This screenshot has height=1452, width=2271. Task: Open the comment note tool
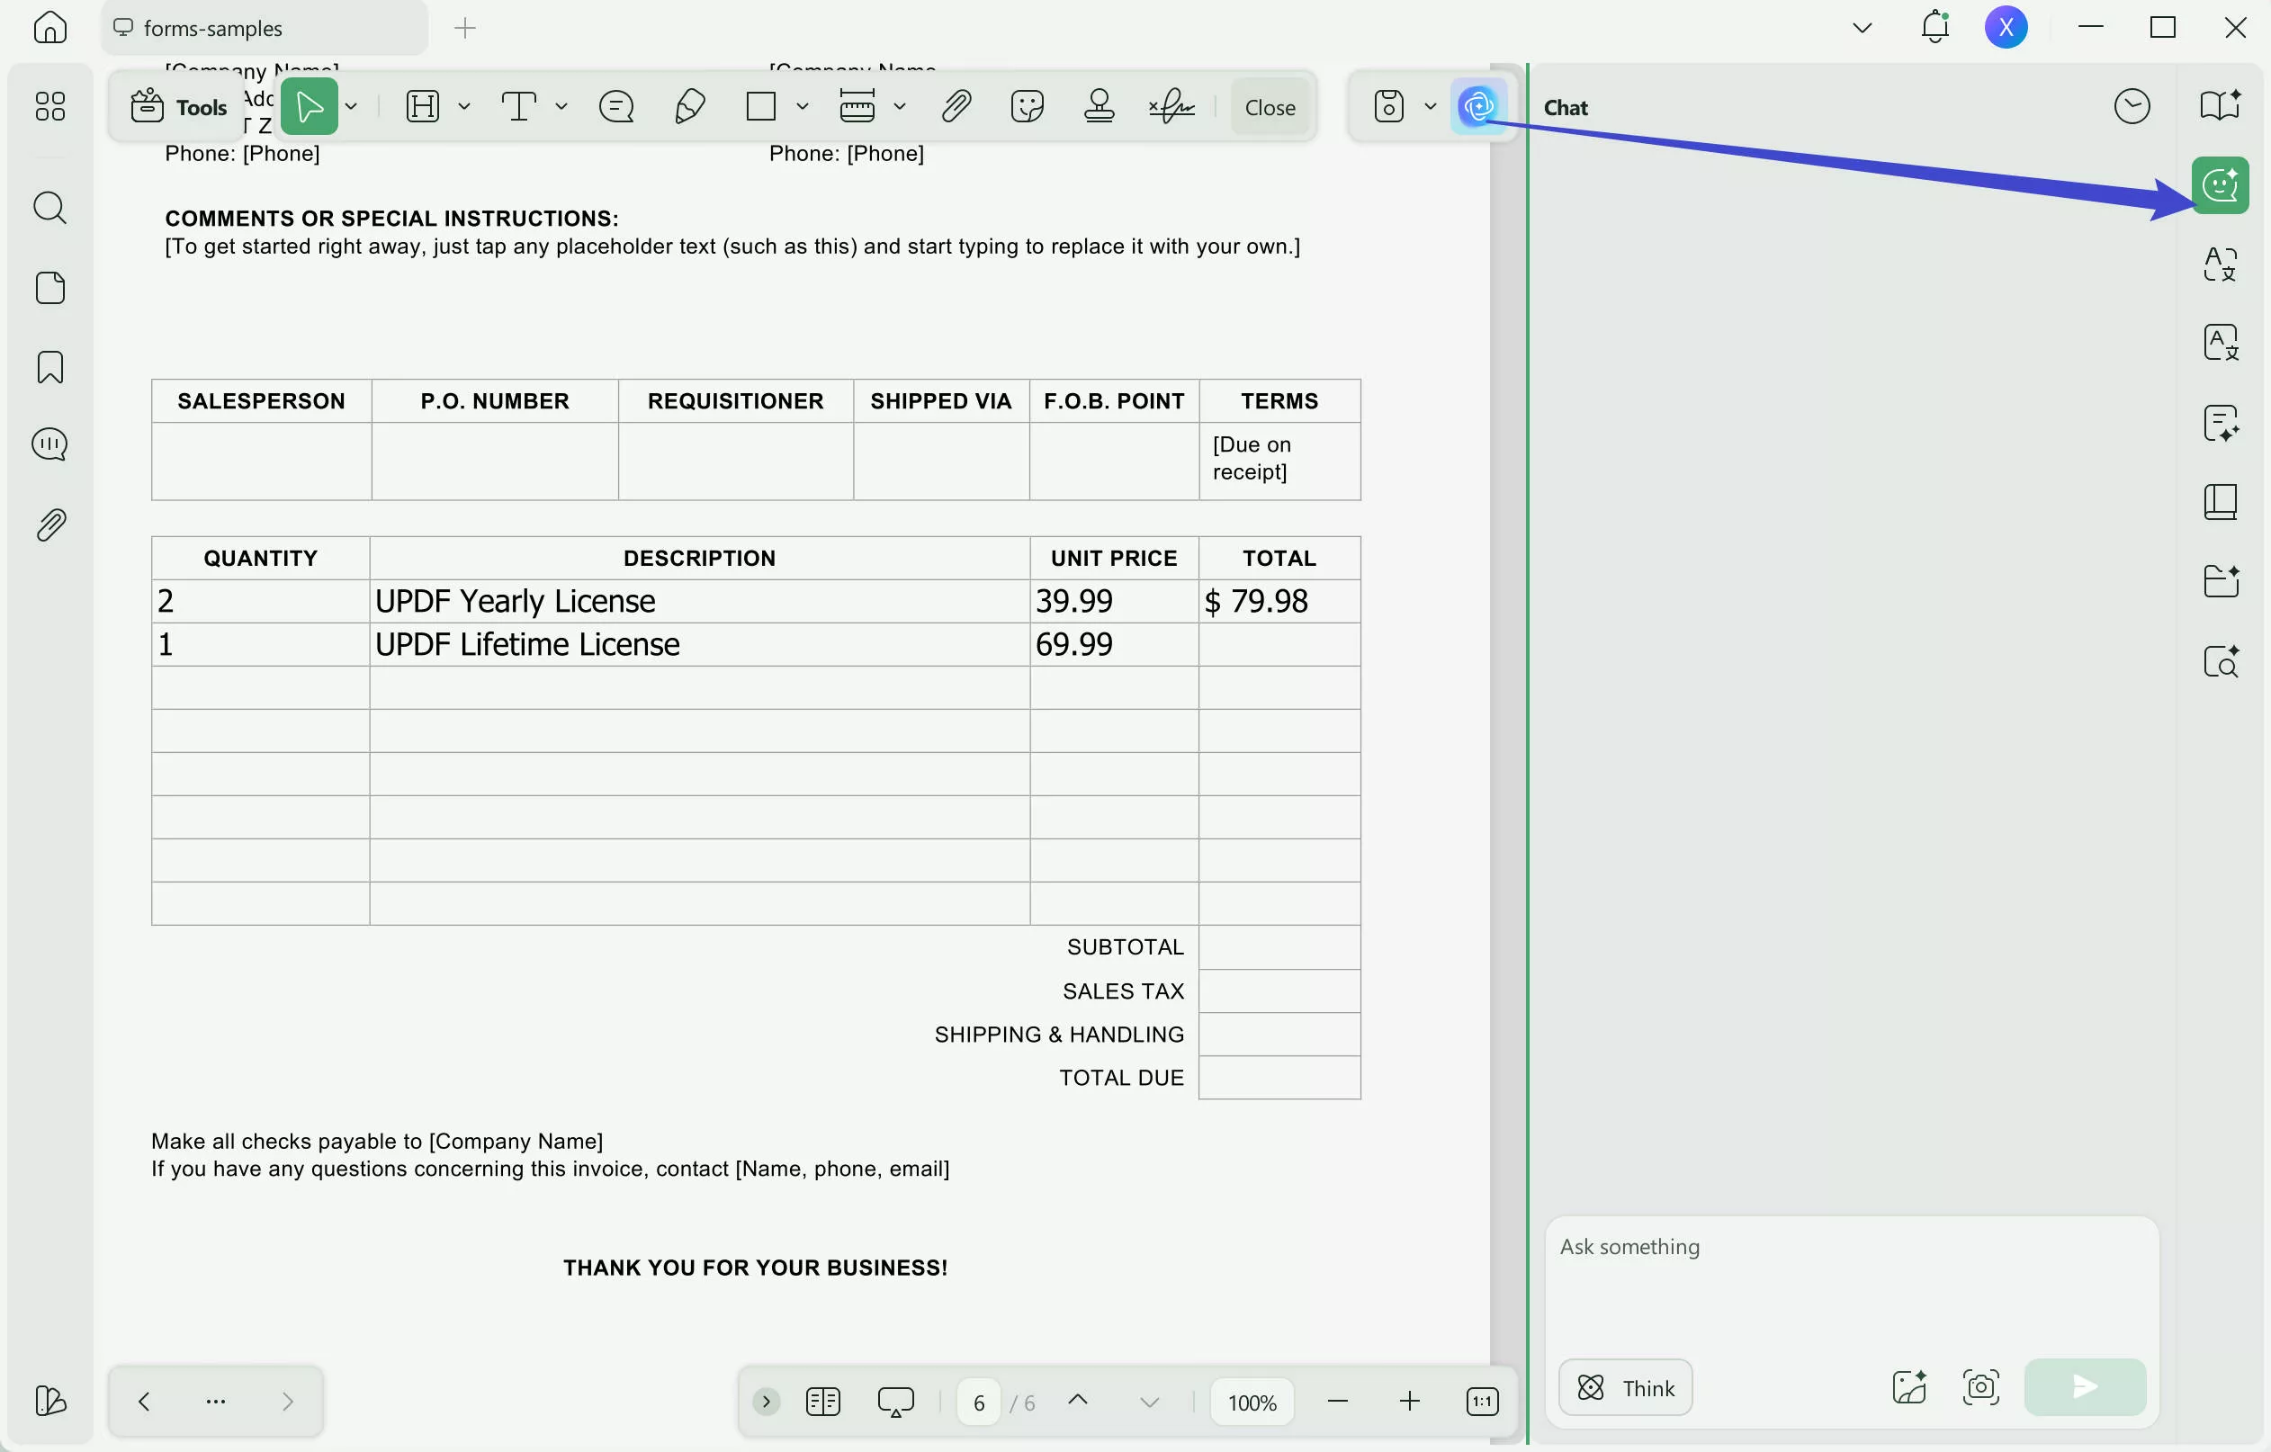(x=615, y=106)
